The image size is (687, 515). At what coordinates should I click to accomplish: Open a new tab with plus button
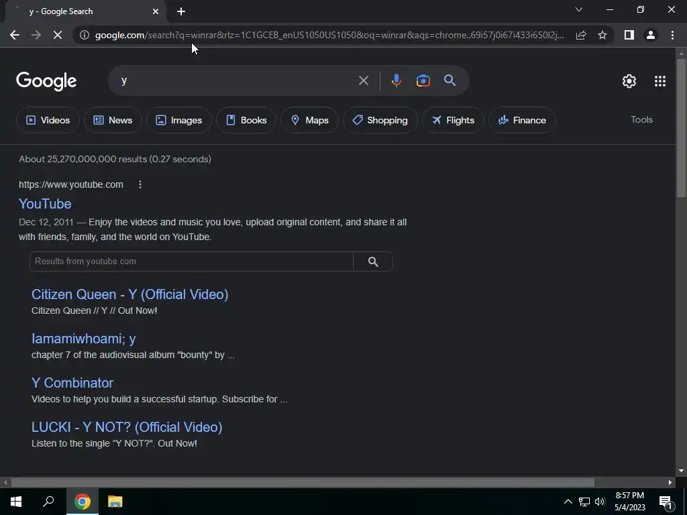point(181,11)
